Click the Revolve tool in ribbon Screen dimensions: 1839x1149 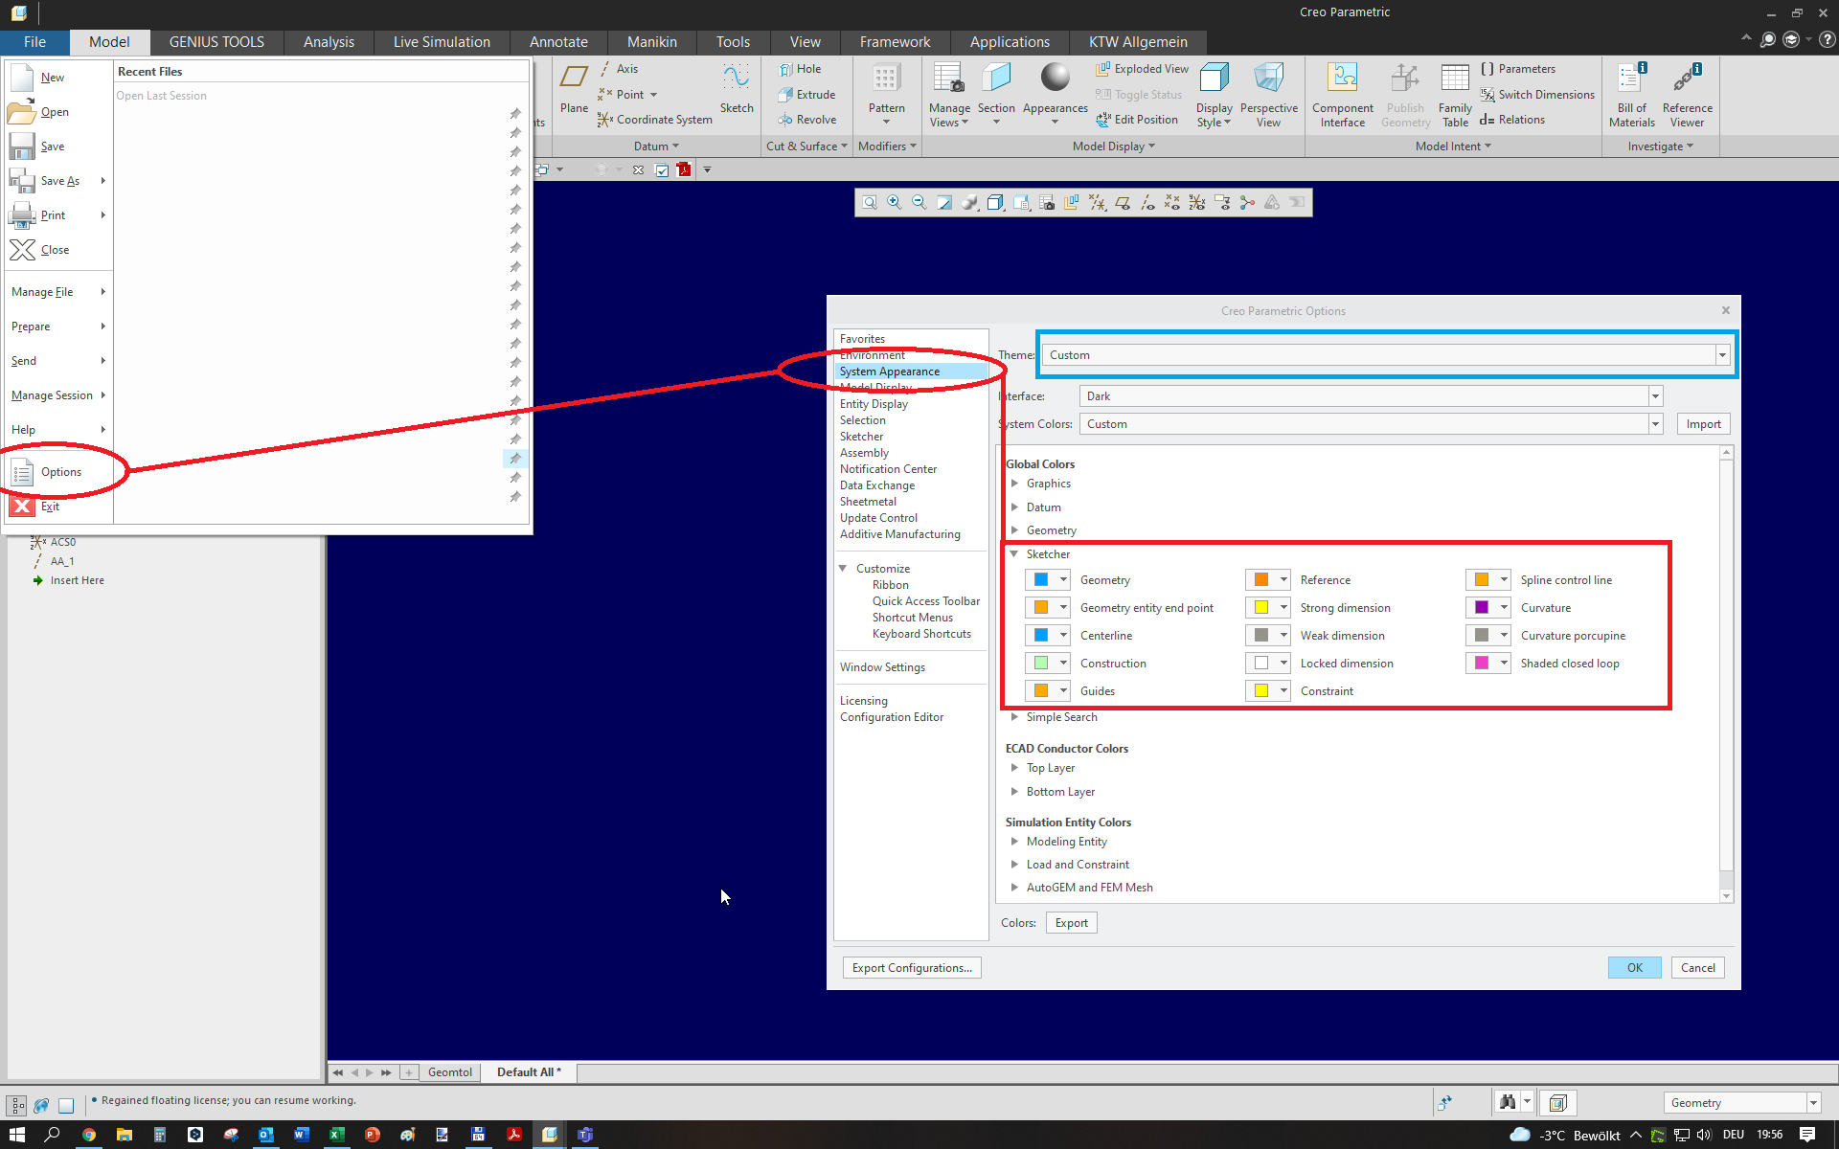[x=807, y=120]
